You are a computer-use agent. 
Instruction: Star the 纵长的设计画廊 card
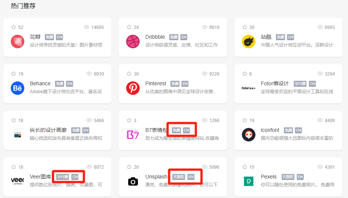tap(14, 120)
